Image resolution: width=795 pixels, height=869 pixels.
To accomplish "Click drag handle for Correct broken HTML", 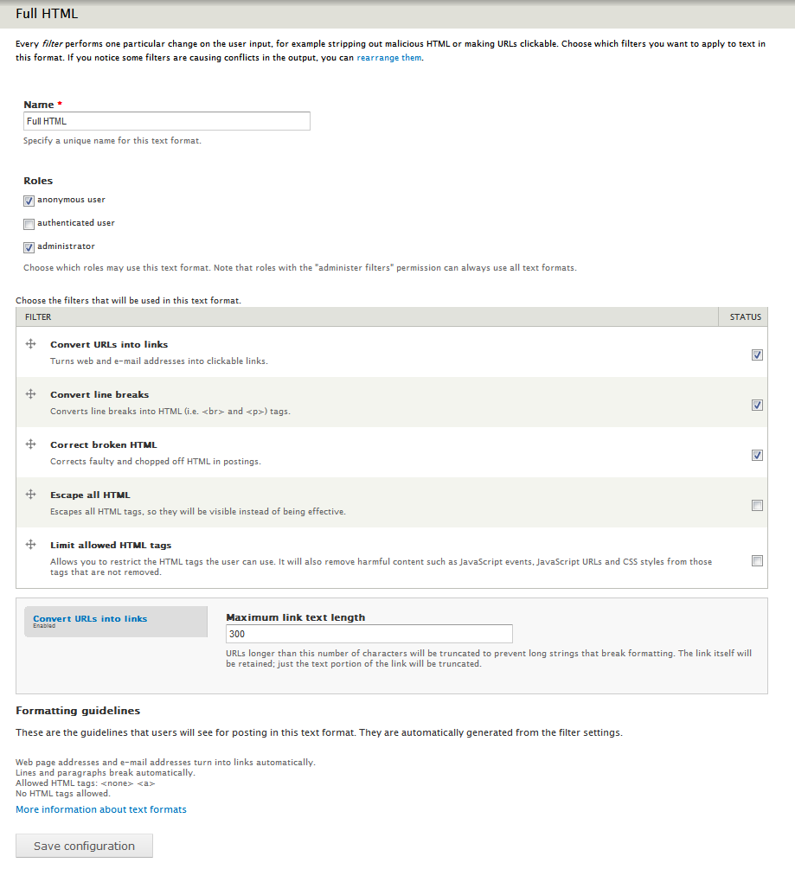I will (x=30, y=444).
